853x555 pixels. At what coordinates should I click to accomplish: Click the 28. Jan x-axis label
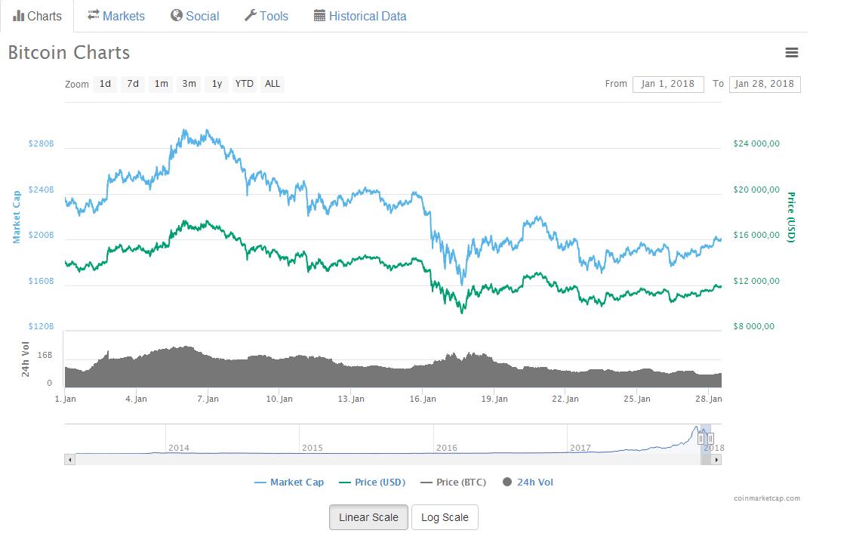709,399
